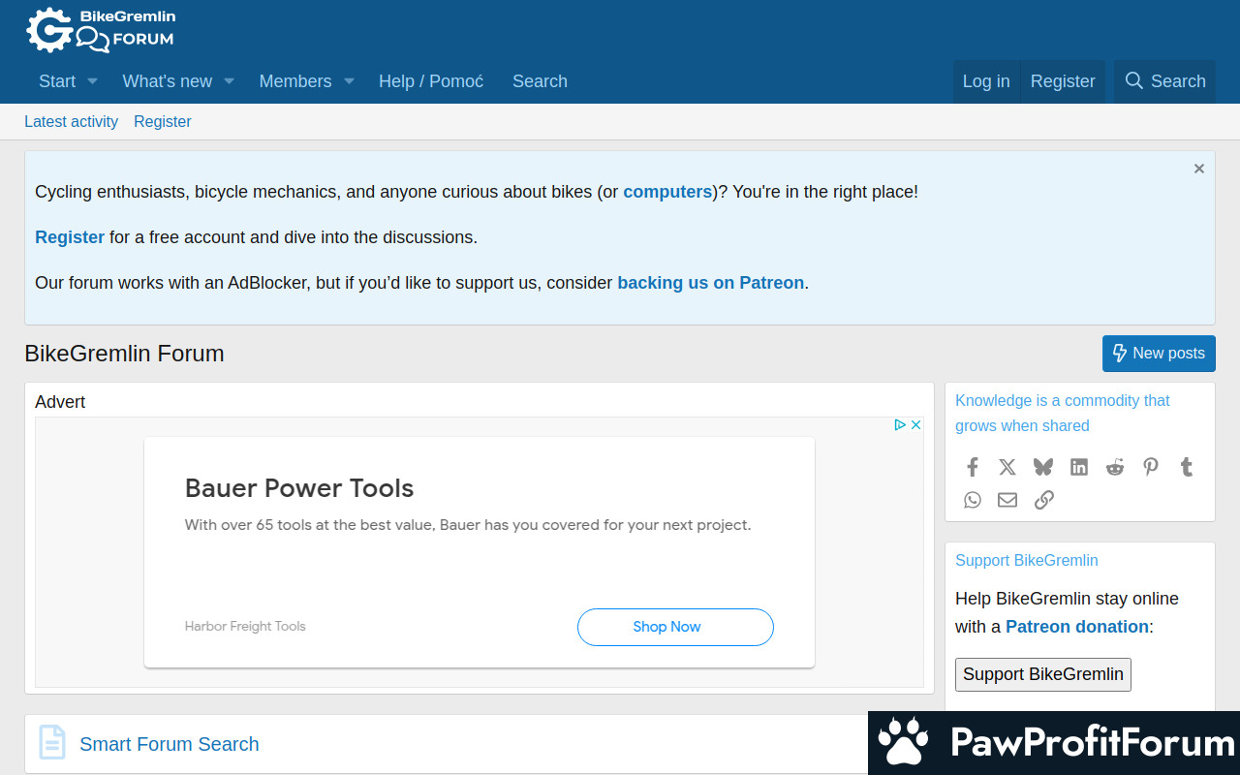Open the backing us on Patreon link
This screenshot has width=1240, height=775.
point(710,283)
